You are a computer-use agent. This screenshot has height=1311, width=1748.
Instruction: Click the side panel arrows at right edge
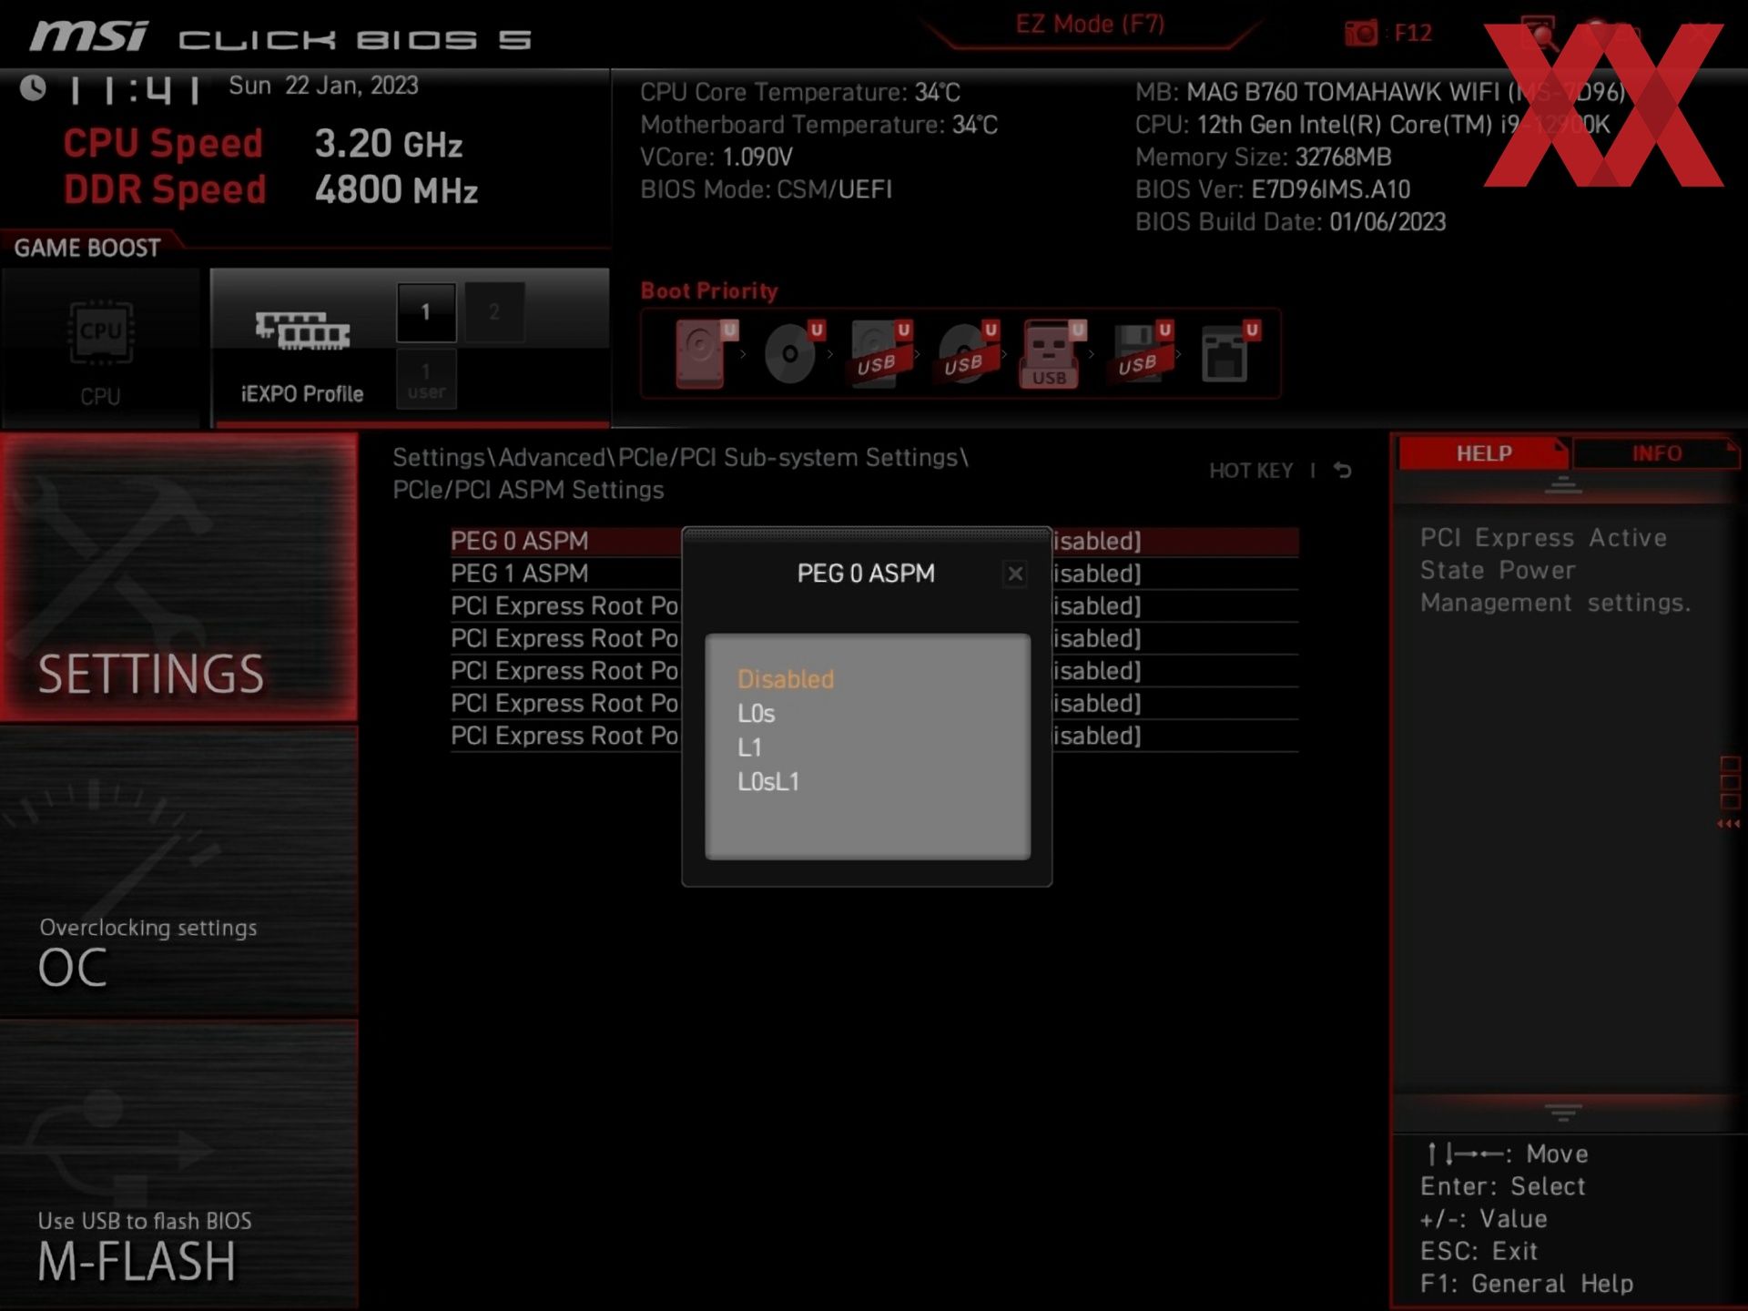pyautogui.click(x=1729, y=824)
